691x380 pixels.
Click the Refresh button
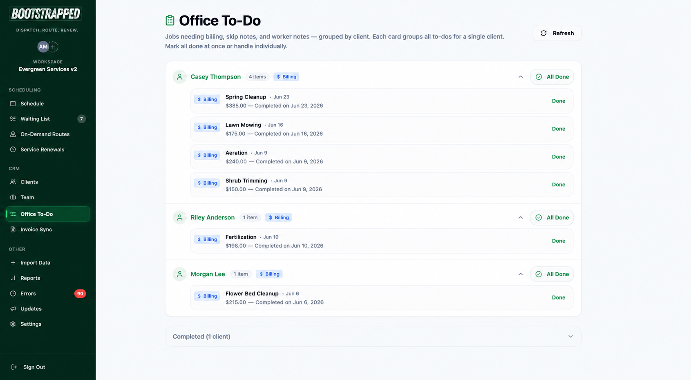(557, 33)
